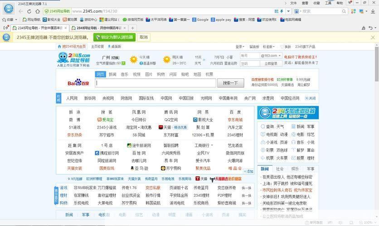Click the 把2345设为主页 link
The width and height of the screenshot is (379, 226).
tap(72, 47)
